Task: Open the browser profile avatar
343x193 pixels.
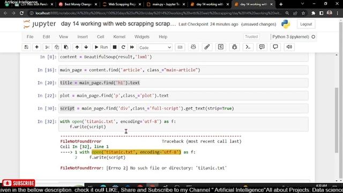Action: point(329,13)
